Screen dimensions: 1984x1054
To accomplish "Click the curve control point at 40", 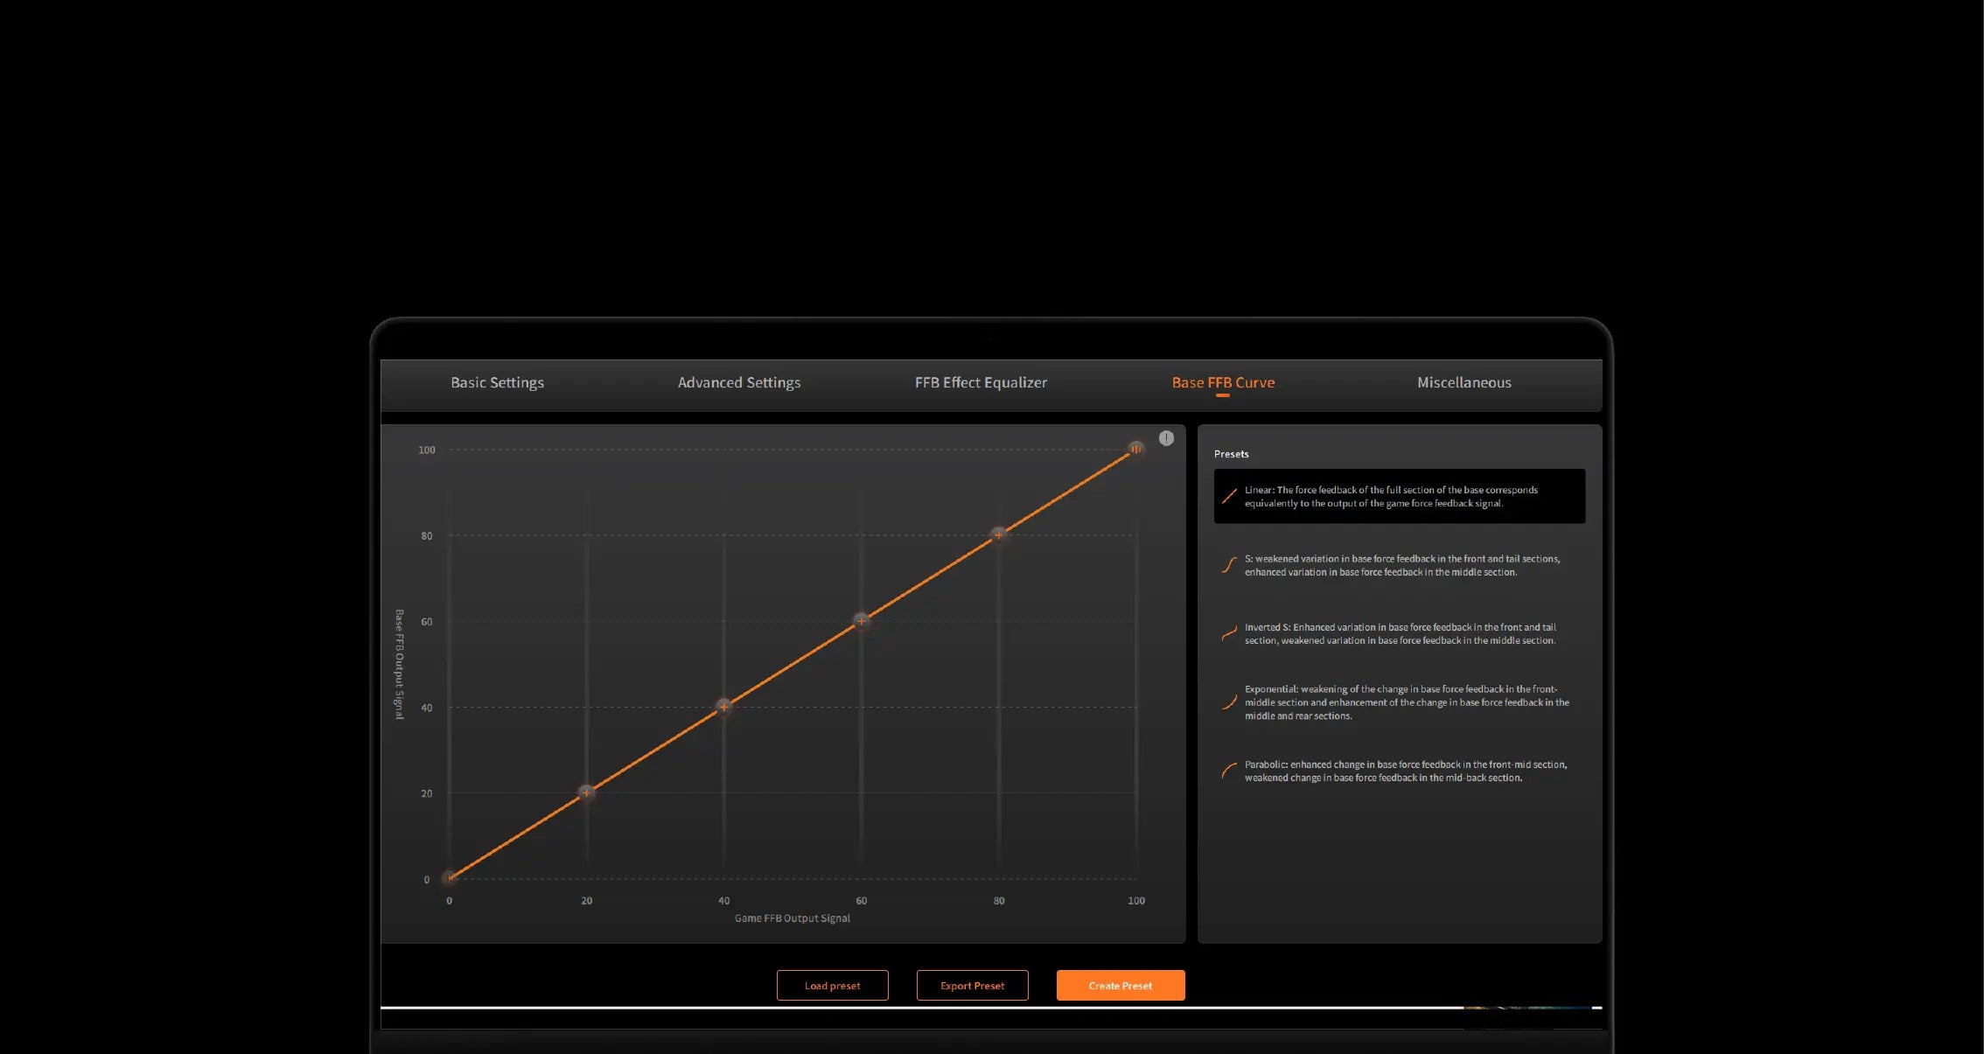I will tap(723, 706).
